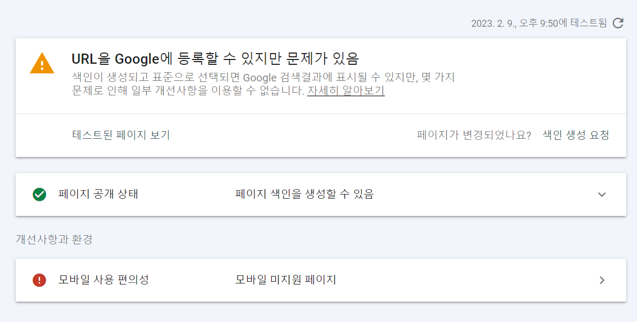Click the circular reload arrow to retest URL
Image resolution: width=637 pixels, height=322 pixels.
(619, 23)
